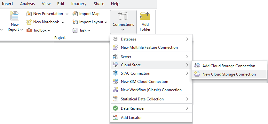This screenshot has height=124, width=268.
Task: Expand the Statistical Data Collection chevron
Action: pos(187,99)
